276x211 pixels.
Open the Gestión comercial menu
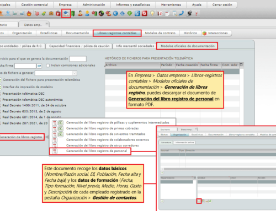(35, 4)
